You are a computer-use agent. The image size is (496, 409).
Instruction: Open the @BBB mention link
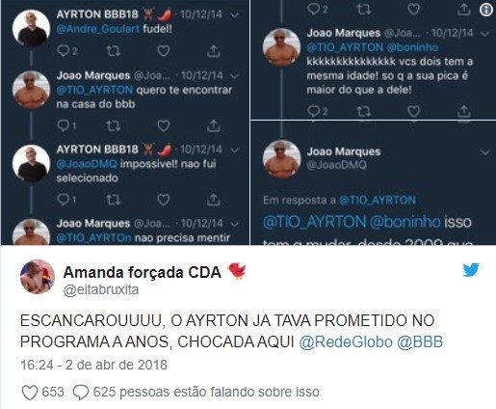pos(420,341)
